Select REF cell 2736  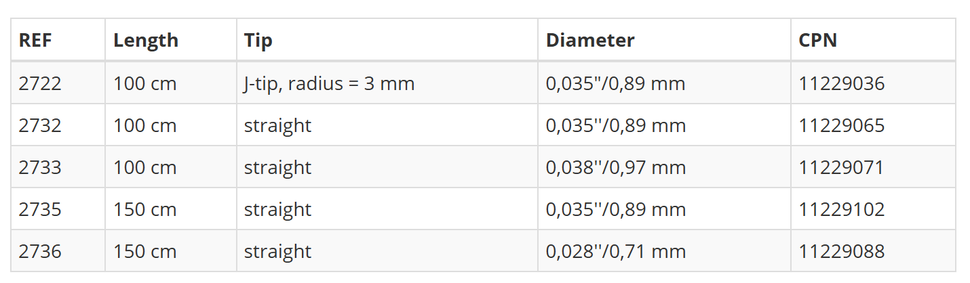click(x=40, y=252)
